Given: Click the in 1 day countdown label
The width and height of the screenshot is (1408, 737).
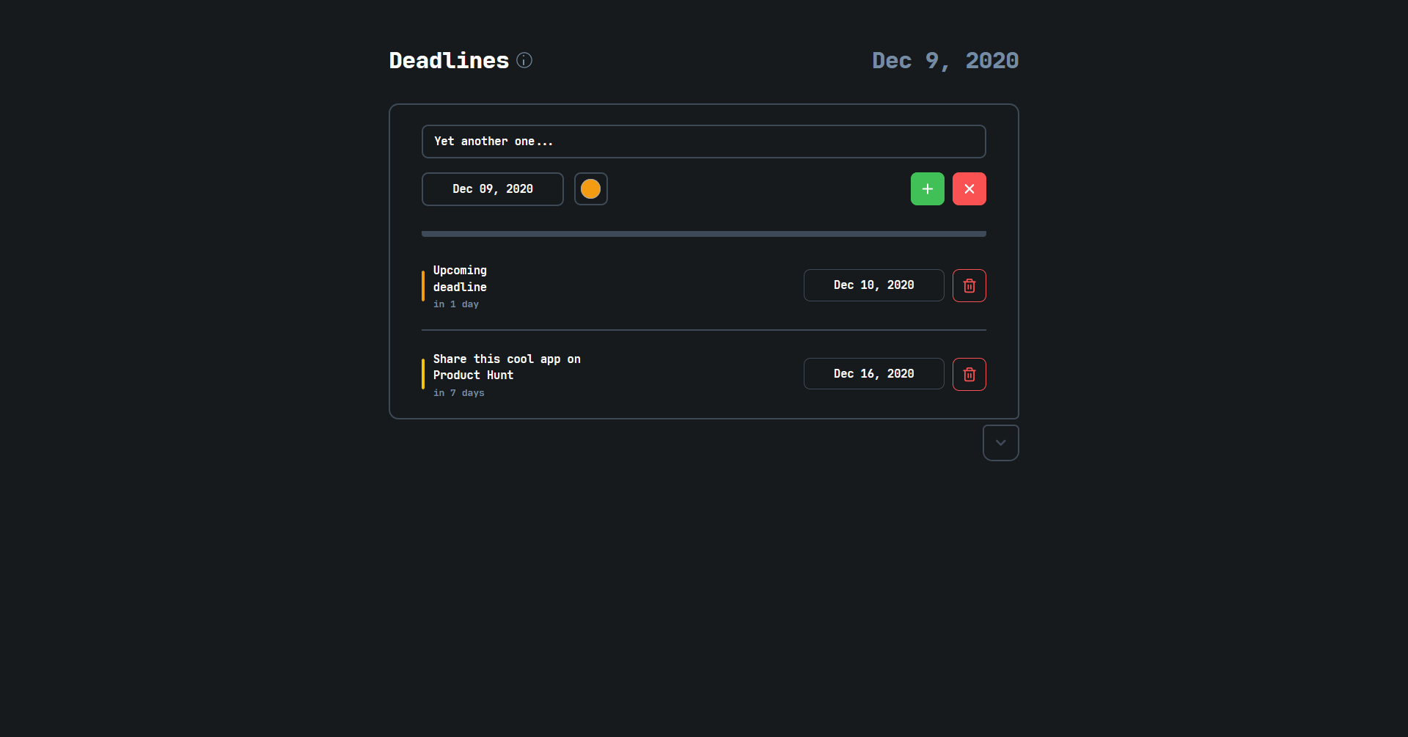Looking at the screenshot, I should pos(456,304).
